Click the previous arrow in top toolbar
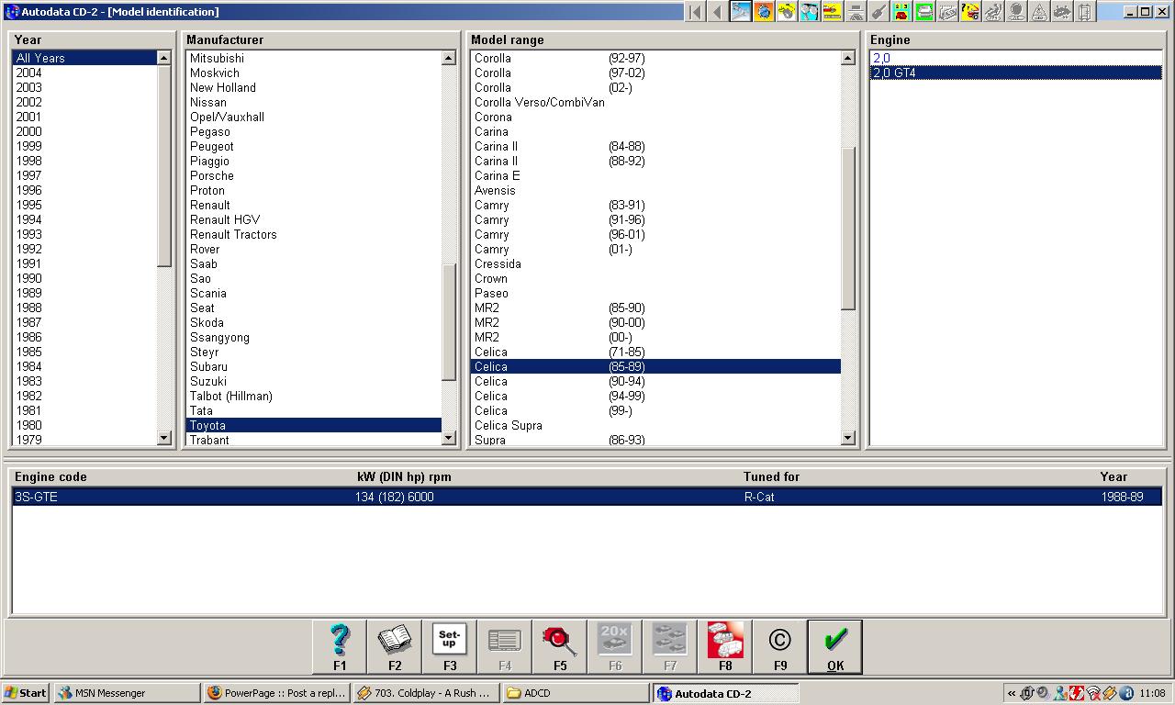 718,12
